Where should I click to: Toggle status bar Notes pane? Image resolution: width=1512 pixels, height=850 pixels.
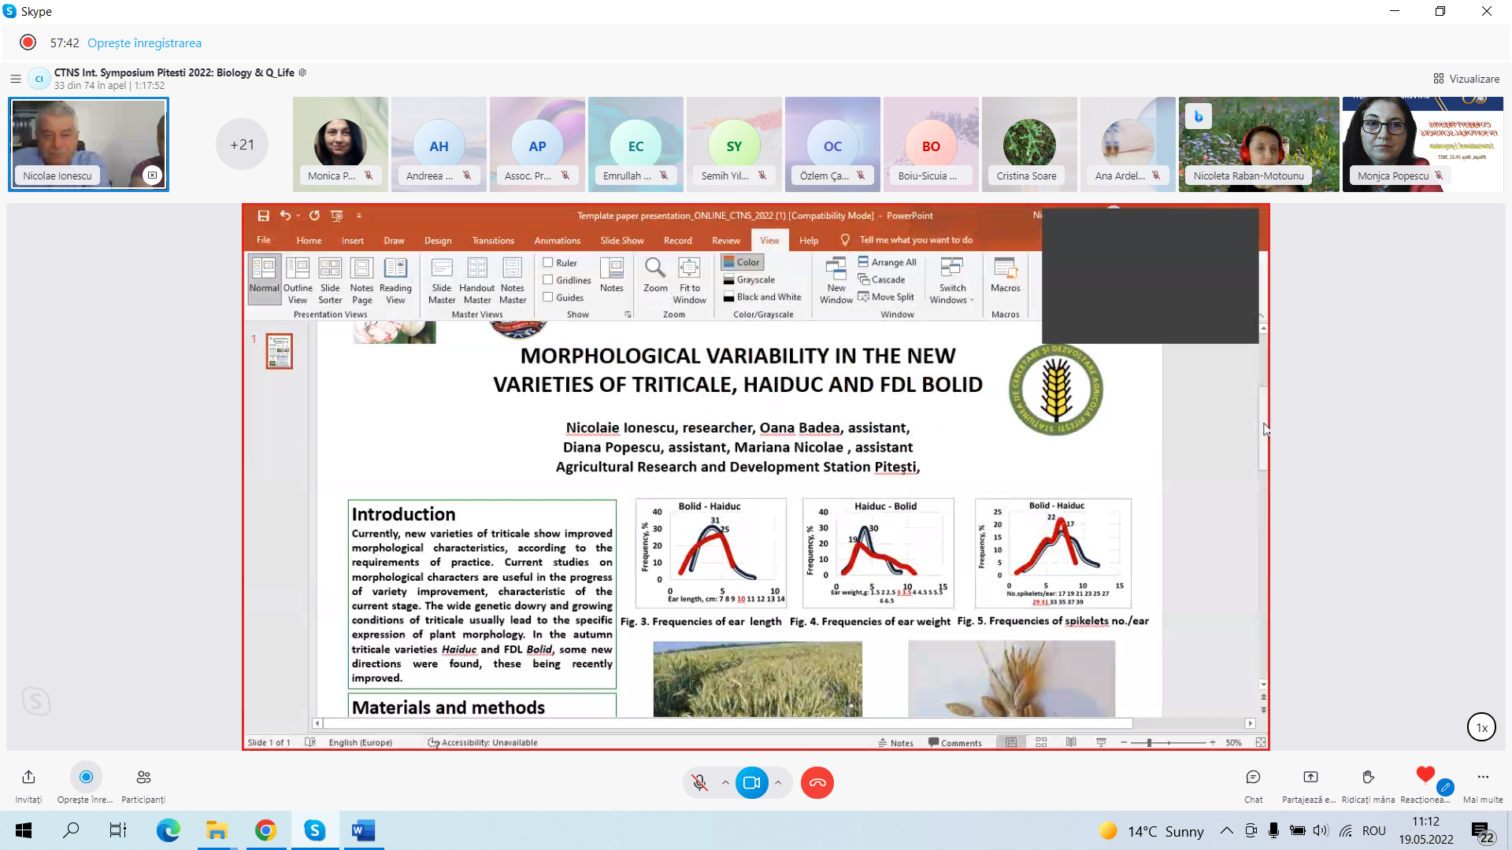point(896,742)
